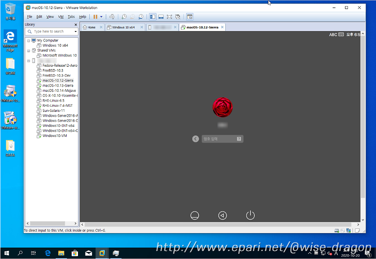
Task: Open the DATA folder on desktop
Action: (10, 148)
